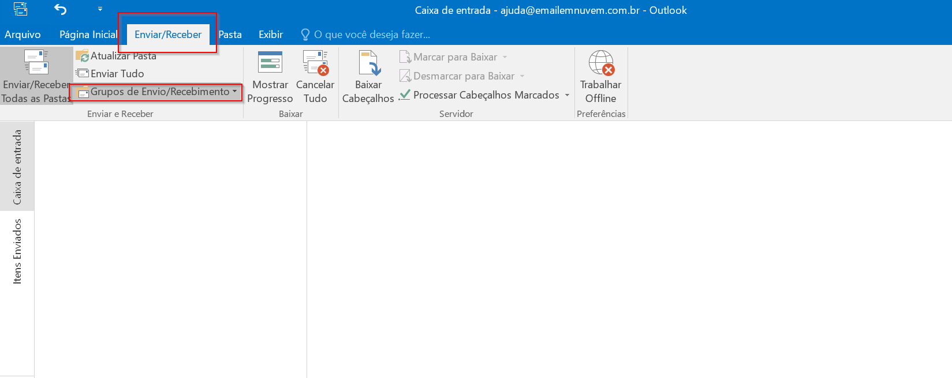Click the Baixar Cabeçalhos label
Screen dimensions: 952x378
368,92
